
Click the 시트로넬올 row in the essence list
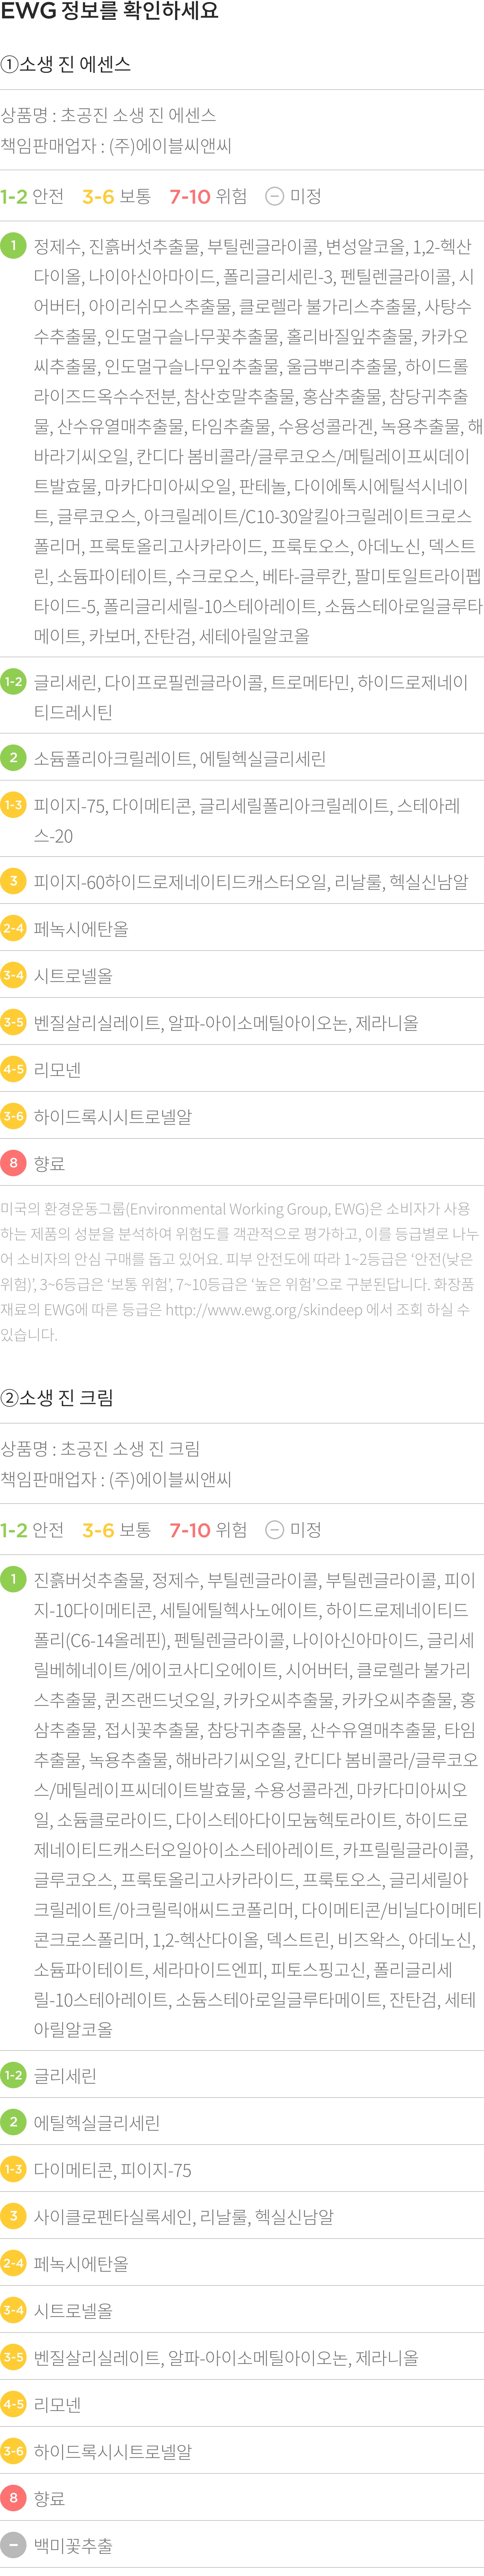point(242,975)
